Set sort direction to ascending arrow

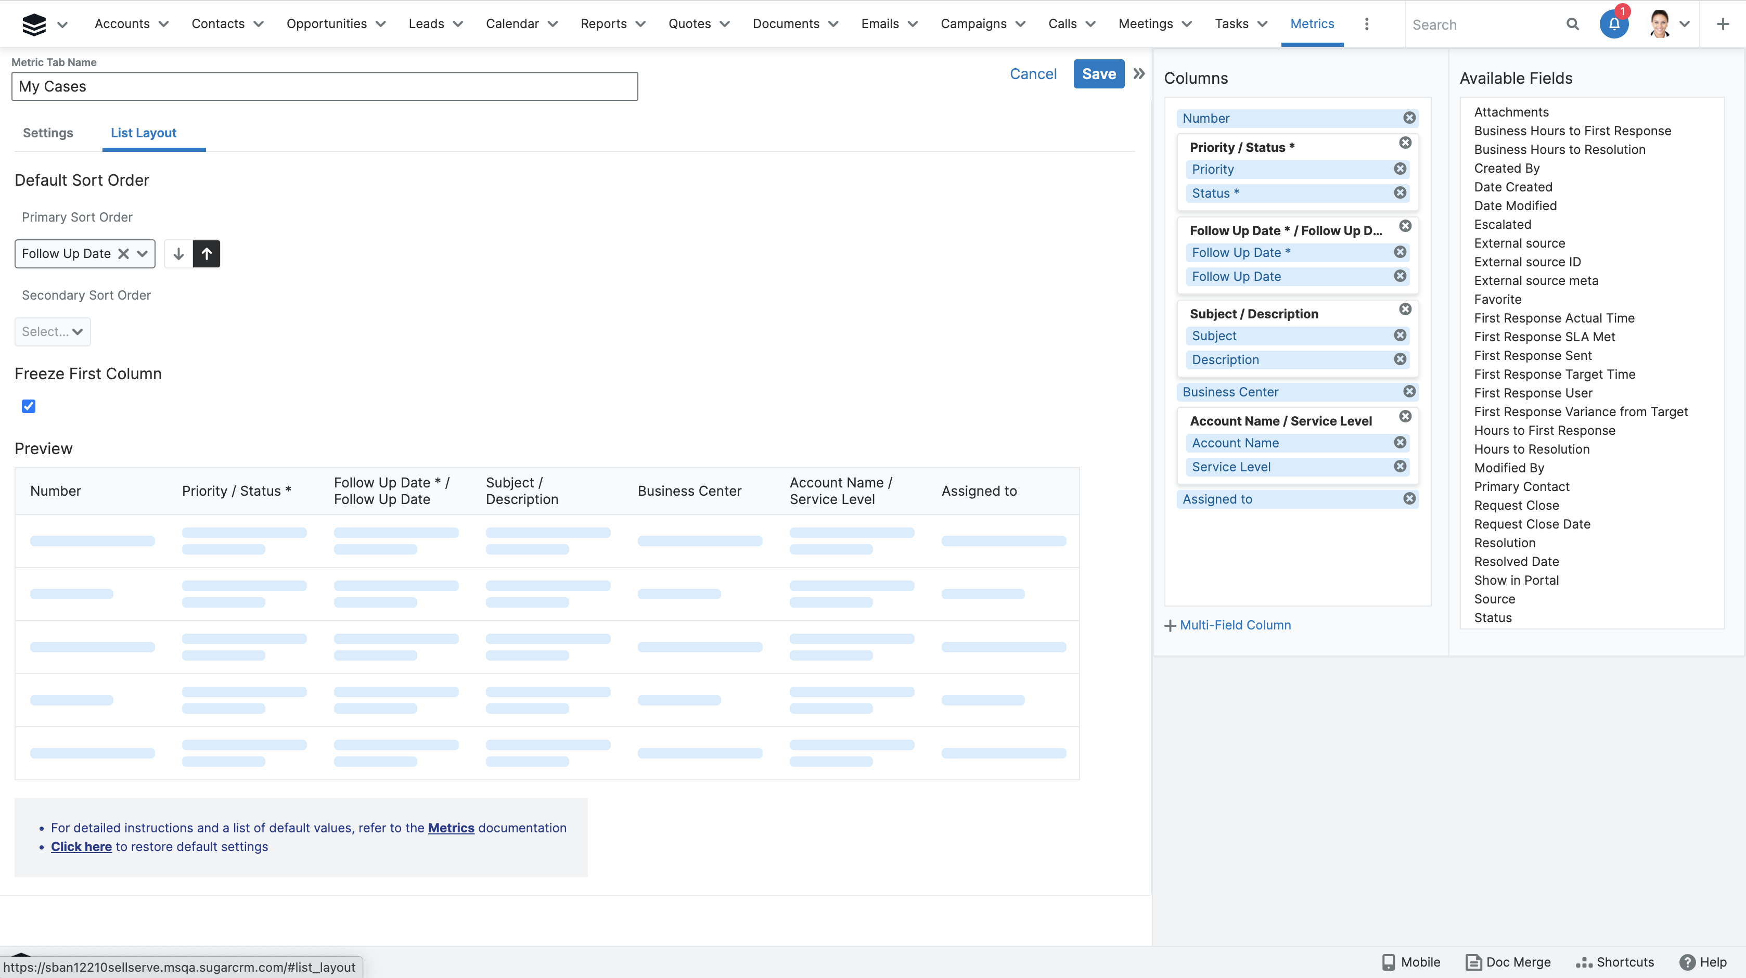(x=207, y=253)
